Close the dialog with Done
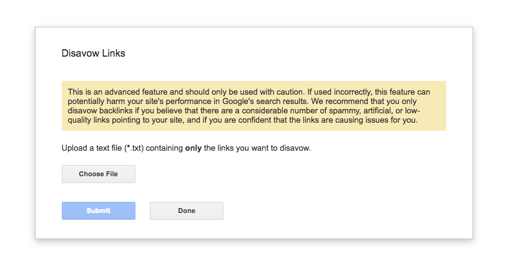 click(x=186, y=210)
